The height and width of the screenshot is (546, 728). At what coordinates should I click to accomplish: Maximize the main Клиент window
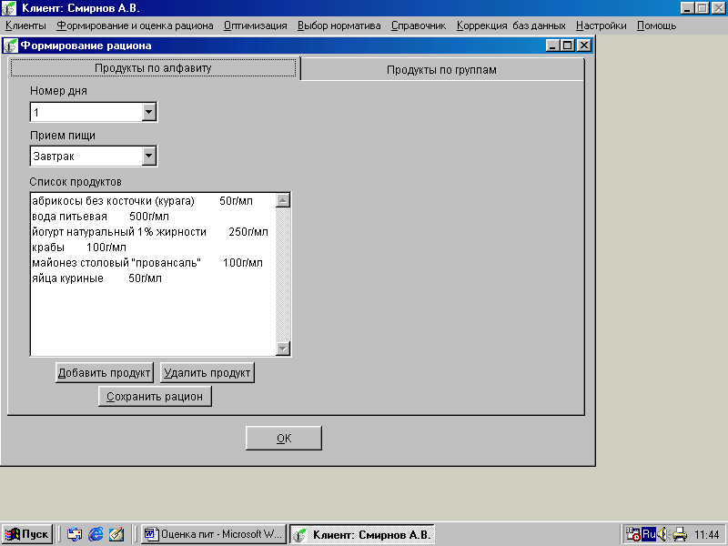click(x=703, y=8)
